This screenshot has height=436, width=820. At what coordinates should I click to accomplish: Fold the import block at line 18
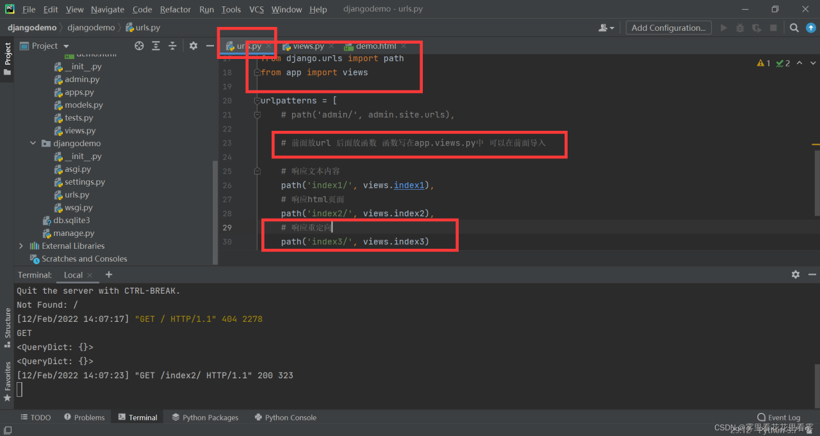257,72
